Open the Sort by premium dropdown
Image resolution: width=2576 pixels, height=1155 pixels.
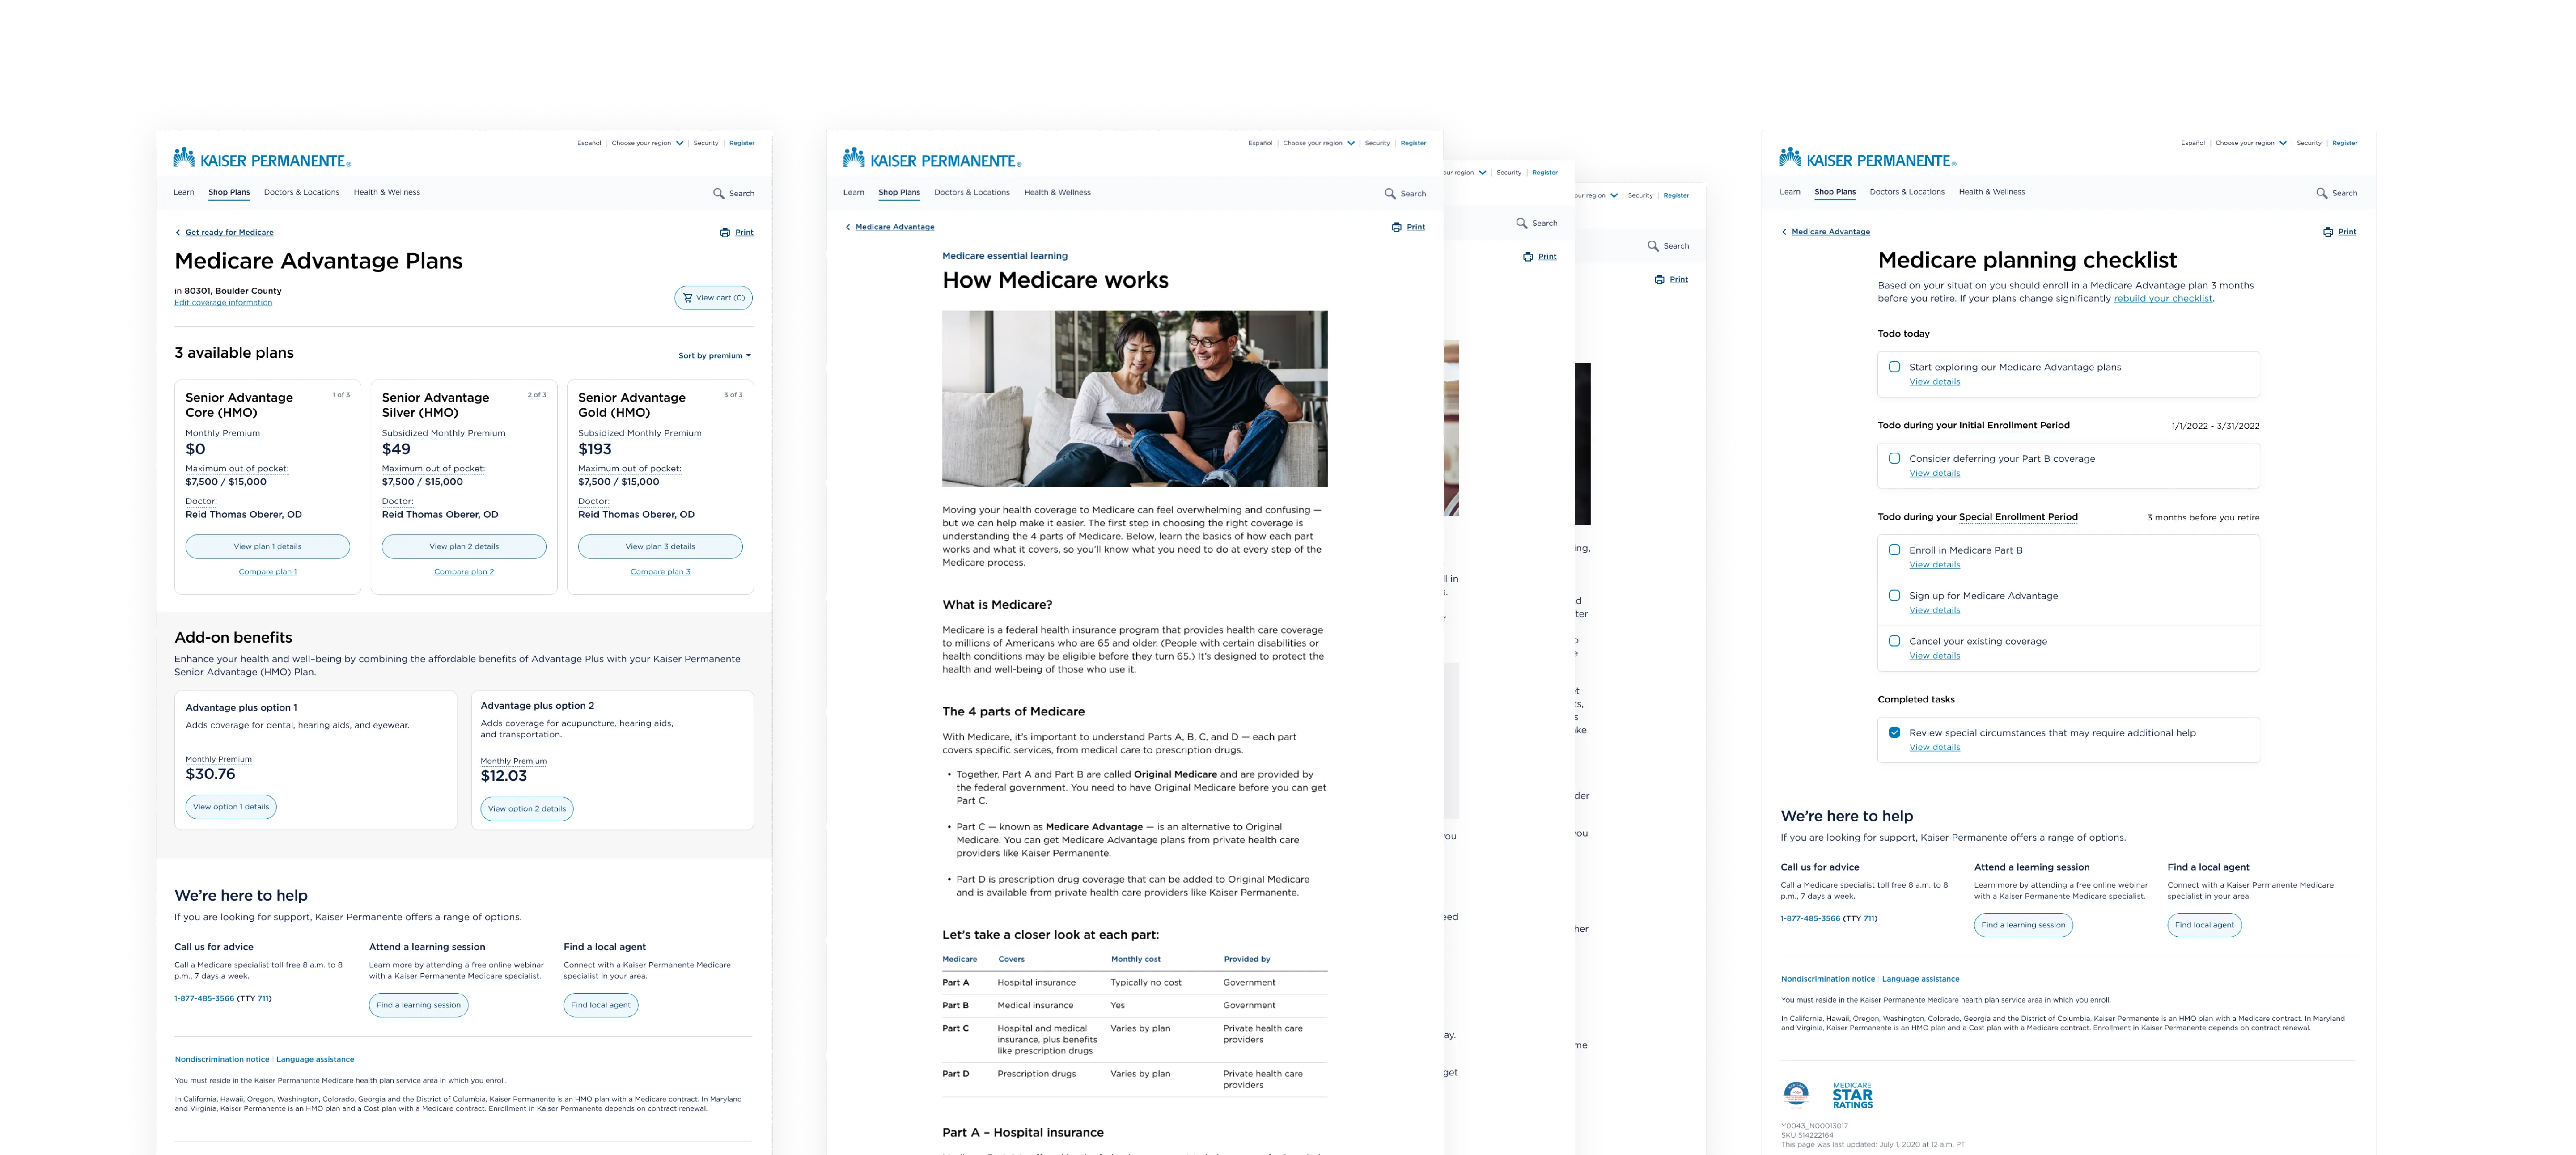point(714,356)
